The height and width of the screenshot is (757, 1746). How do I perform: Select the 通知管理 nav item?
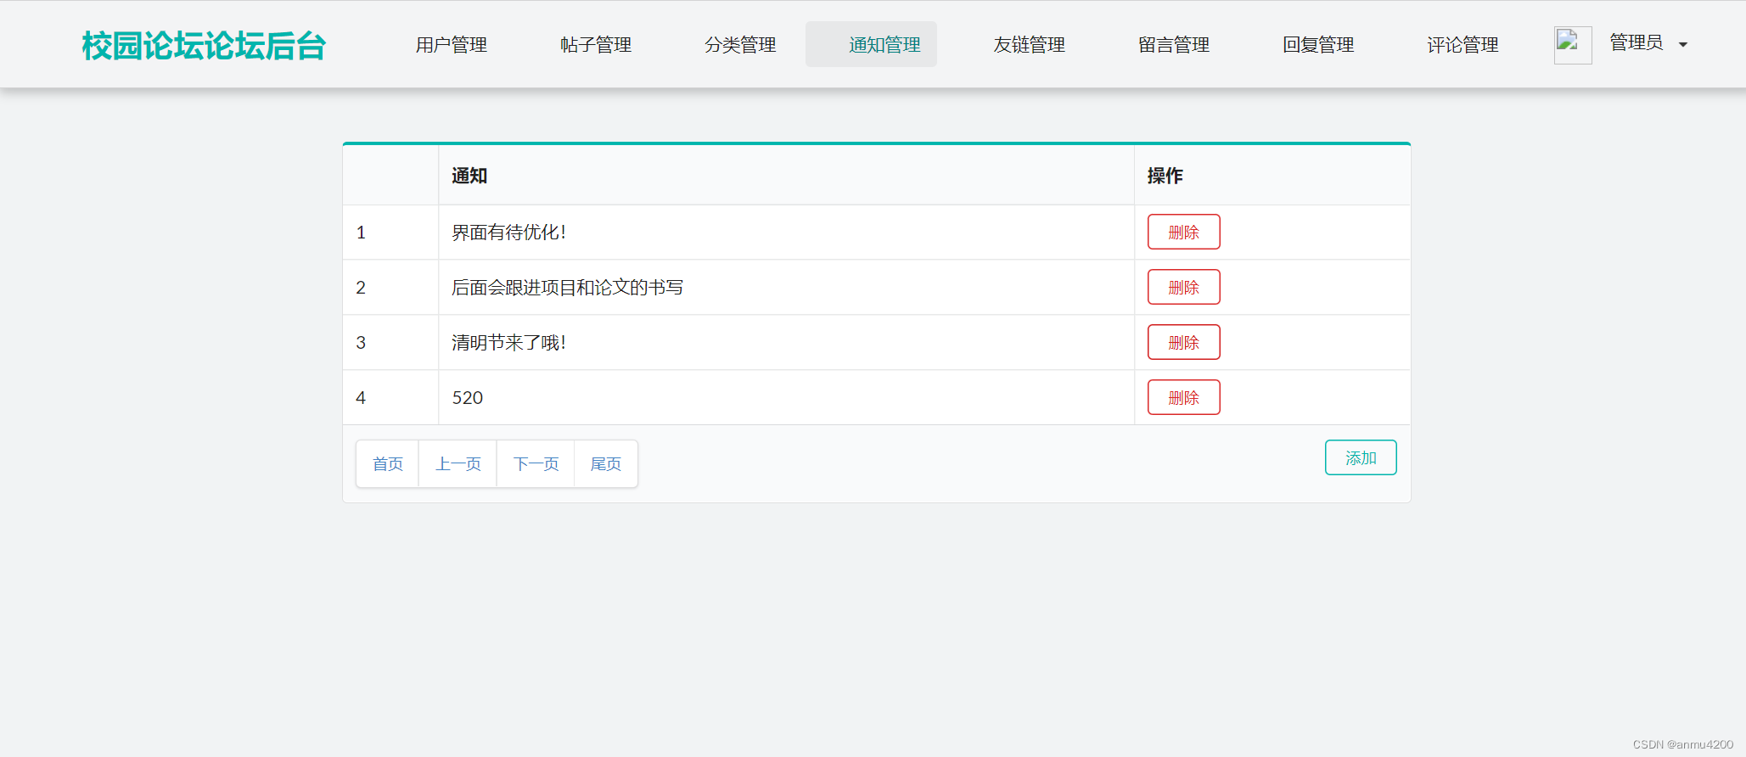(872, 45)
